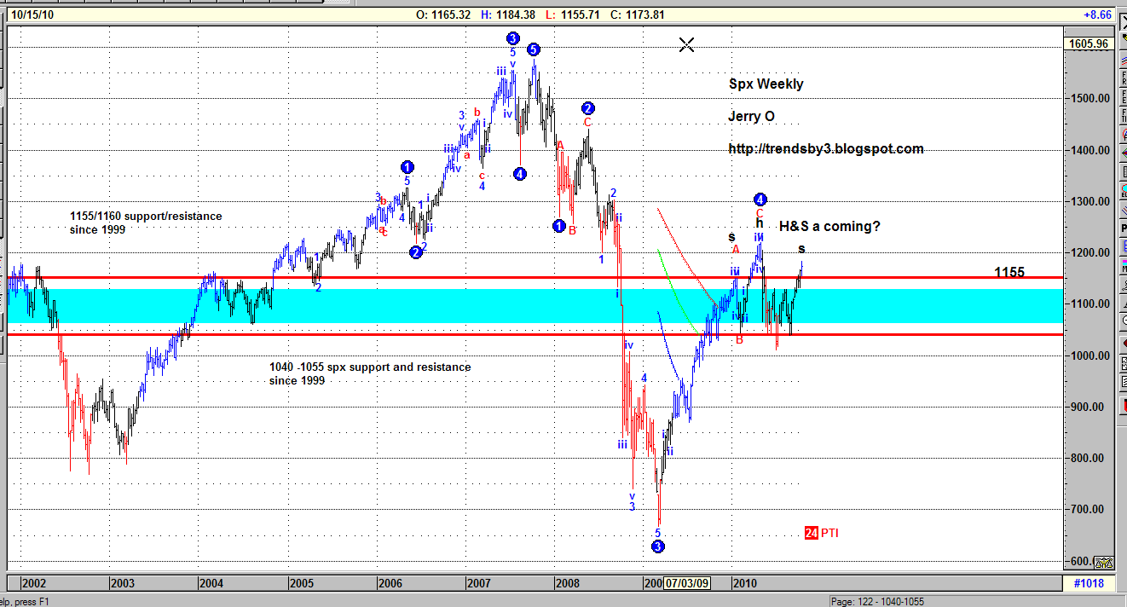Screen dimensions: 1127x607
Task: Click the blue circled 3 wave label at 2007 top
Action: pyautogui.click(x=512, y=38)
